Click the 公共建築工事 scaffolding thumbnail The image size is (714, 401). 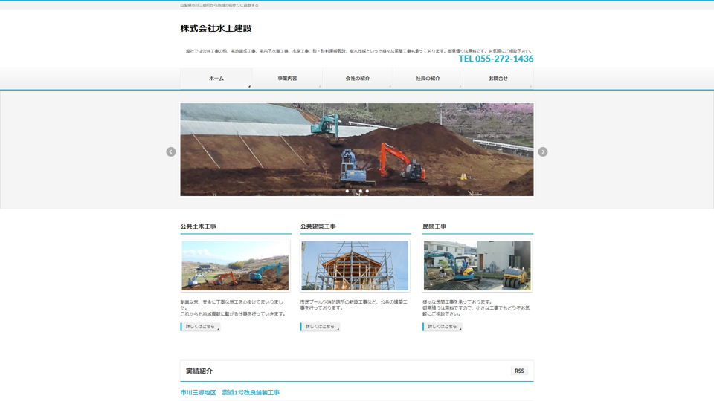[355, 265]
